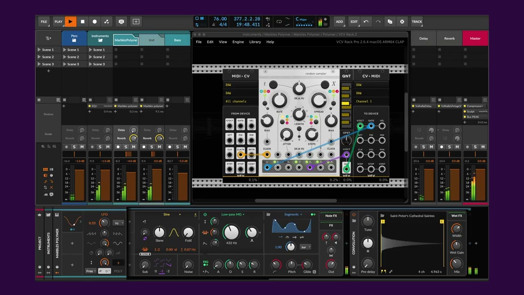Select the sawtooth up LFO waveform
This screenshot has width=524, height=295.
[91, 234]
